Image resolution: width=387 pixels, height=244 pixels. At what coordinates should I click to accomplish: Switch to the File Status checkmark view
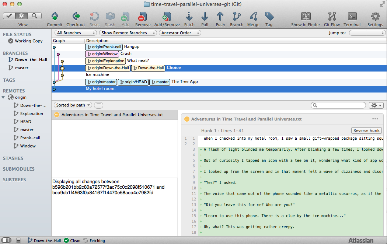pos(9,16)
